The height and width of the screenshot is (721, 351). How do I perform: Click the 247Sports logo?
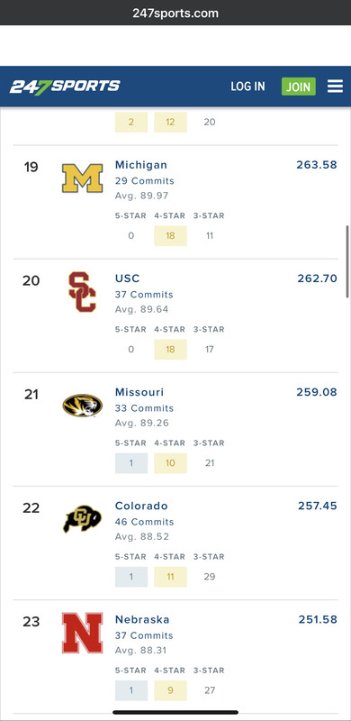[65, 87]
